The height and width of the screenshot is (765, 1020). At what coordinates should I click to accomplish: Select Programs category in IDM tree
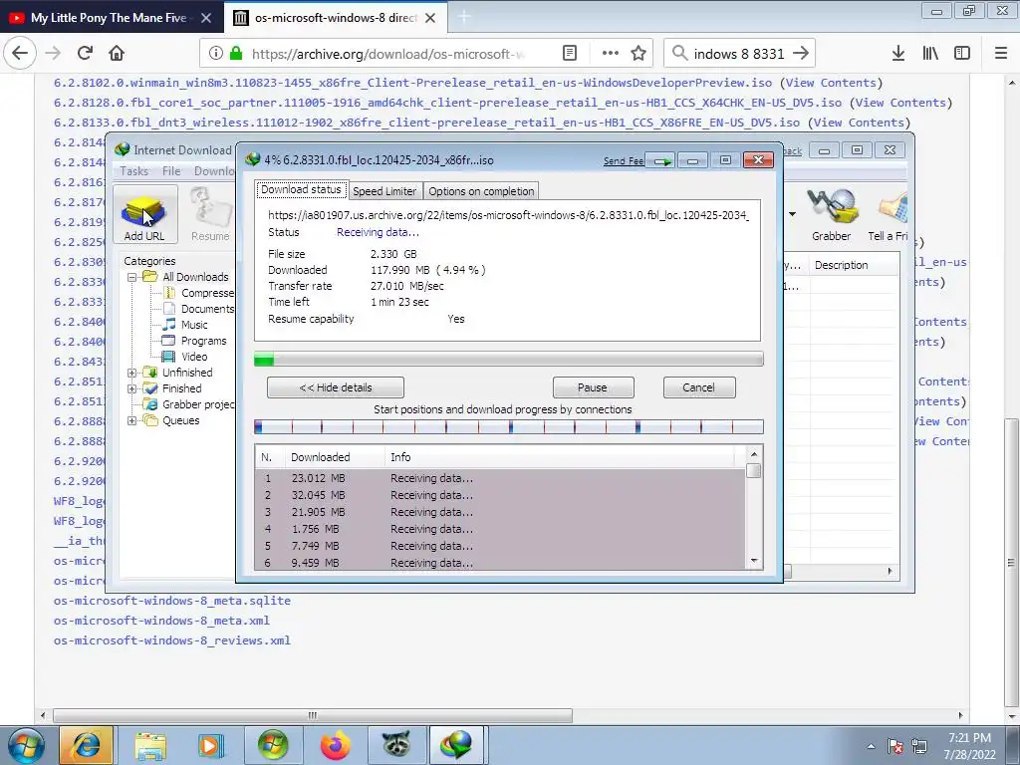(203, 341)
